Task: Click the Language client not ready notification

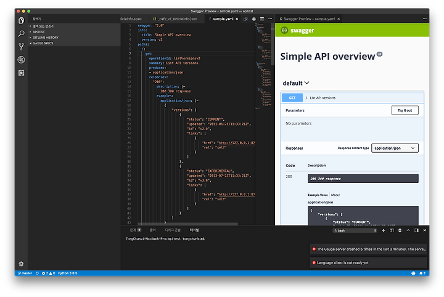Action: point(368,262)
